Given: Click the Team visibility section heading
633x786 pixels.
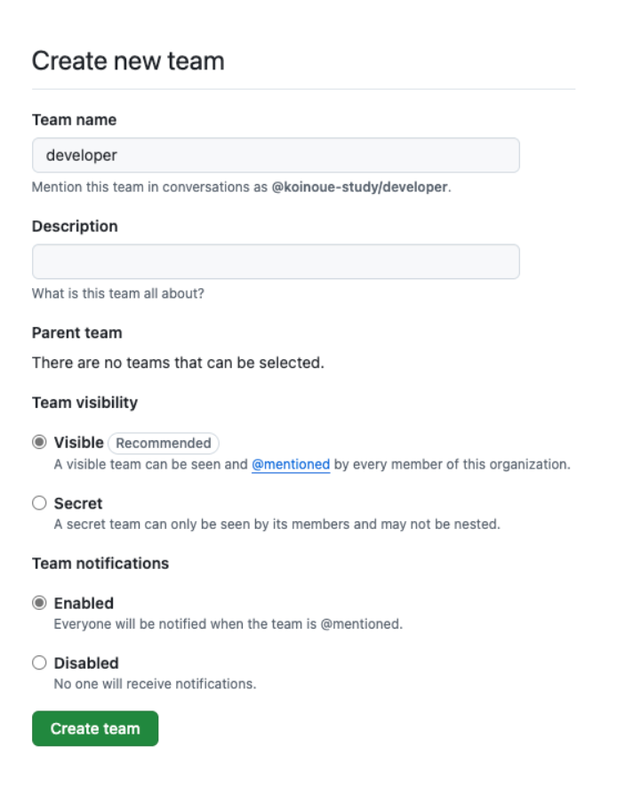Looking at the screenshot, I should (84, 403).
